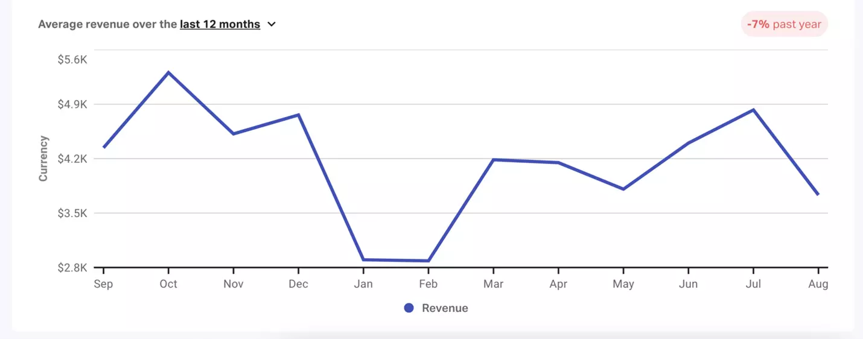Click the May dip point on the line

point(623,189)
